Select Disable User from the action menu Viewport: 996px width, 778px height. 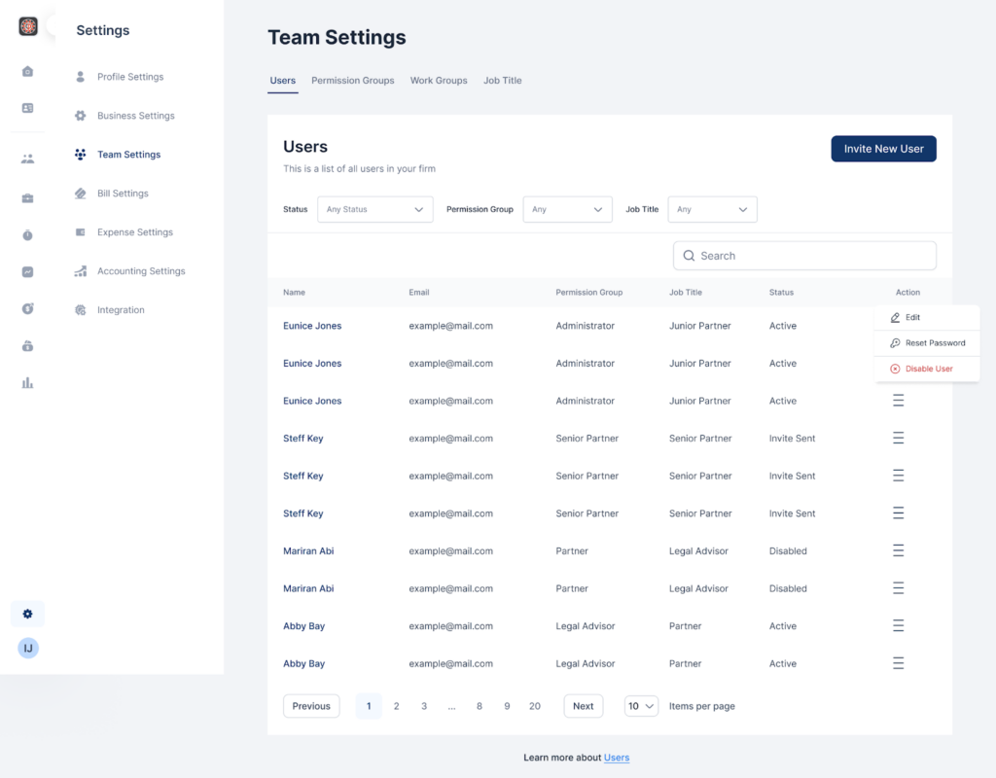[x=928, y=369]
